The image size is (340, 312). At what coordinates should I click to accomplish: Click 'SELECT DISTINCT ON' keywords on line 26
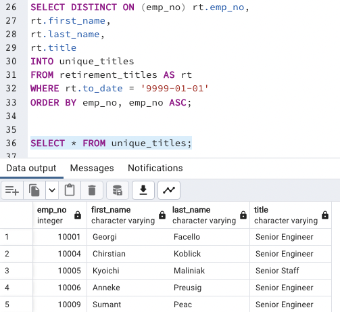tap(82, 7)
